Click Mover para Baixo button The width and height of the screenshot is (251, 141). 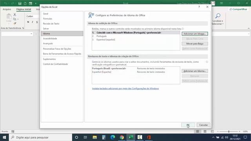pyautogui.click(x=195, y=43)
